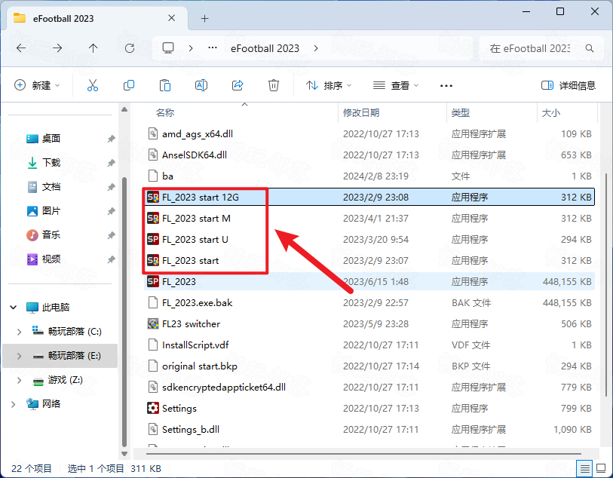Refresh the folder view
This screenshot has width=613, height=478.
(x=130, y=48)
